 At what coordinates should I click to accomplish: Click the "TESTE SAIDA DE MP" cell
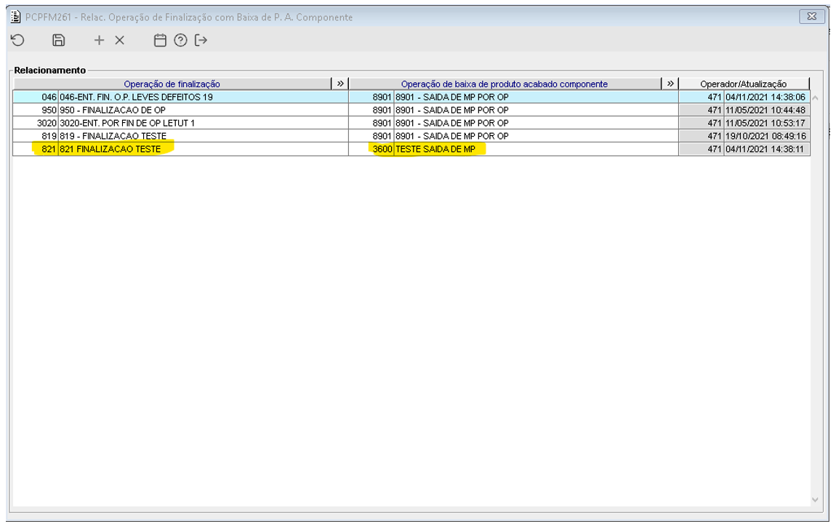point(435,149)
